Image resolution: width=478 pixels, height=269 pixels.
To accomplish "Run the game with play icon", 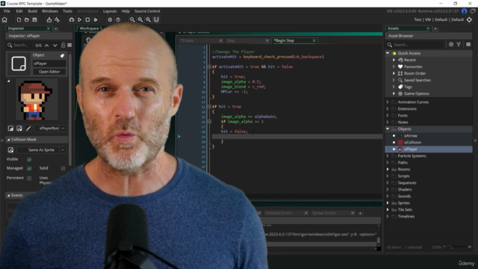I will [x=80, y=19].
